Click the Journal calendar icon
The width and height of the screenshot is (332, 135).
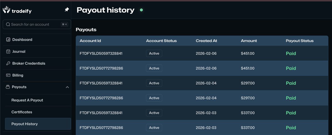tap(8, 51)
